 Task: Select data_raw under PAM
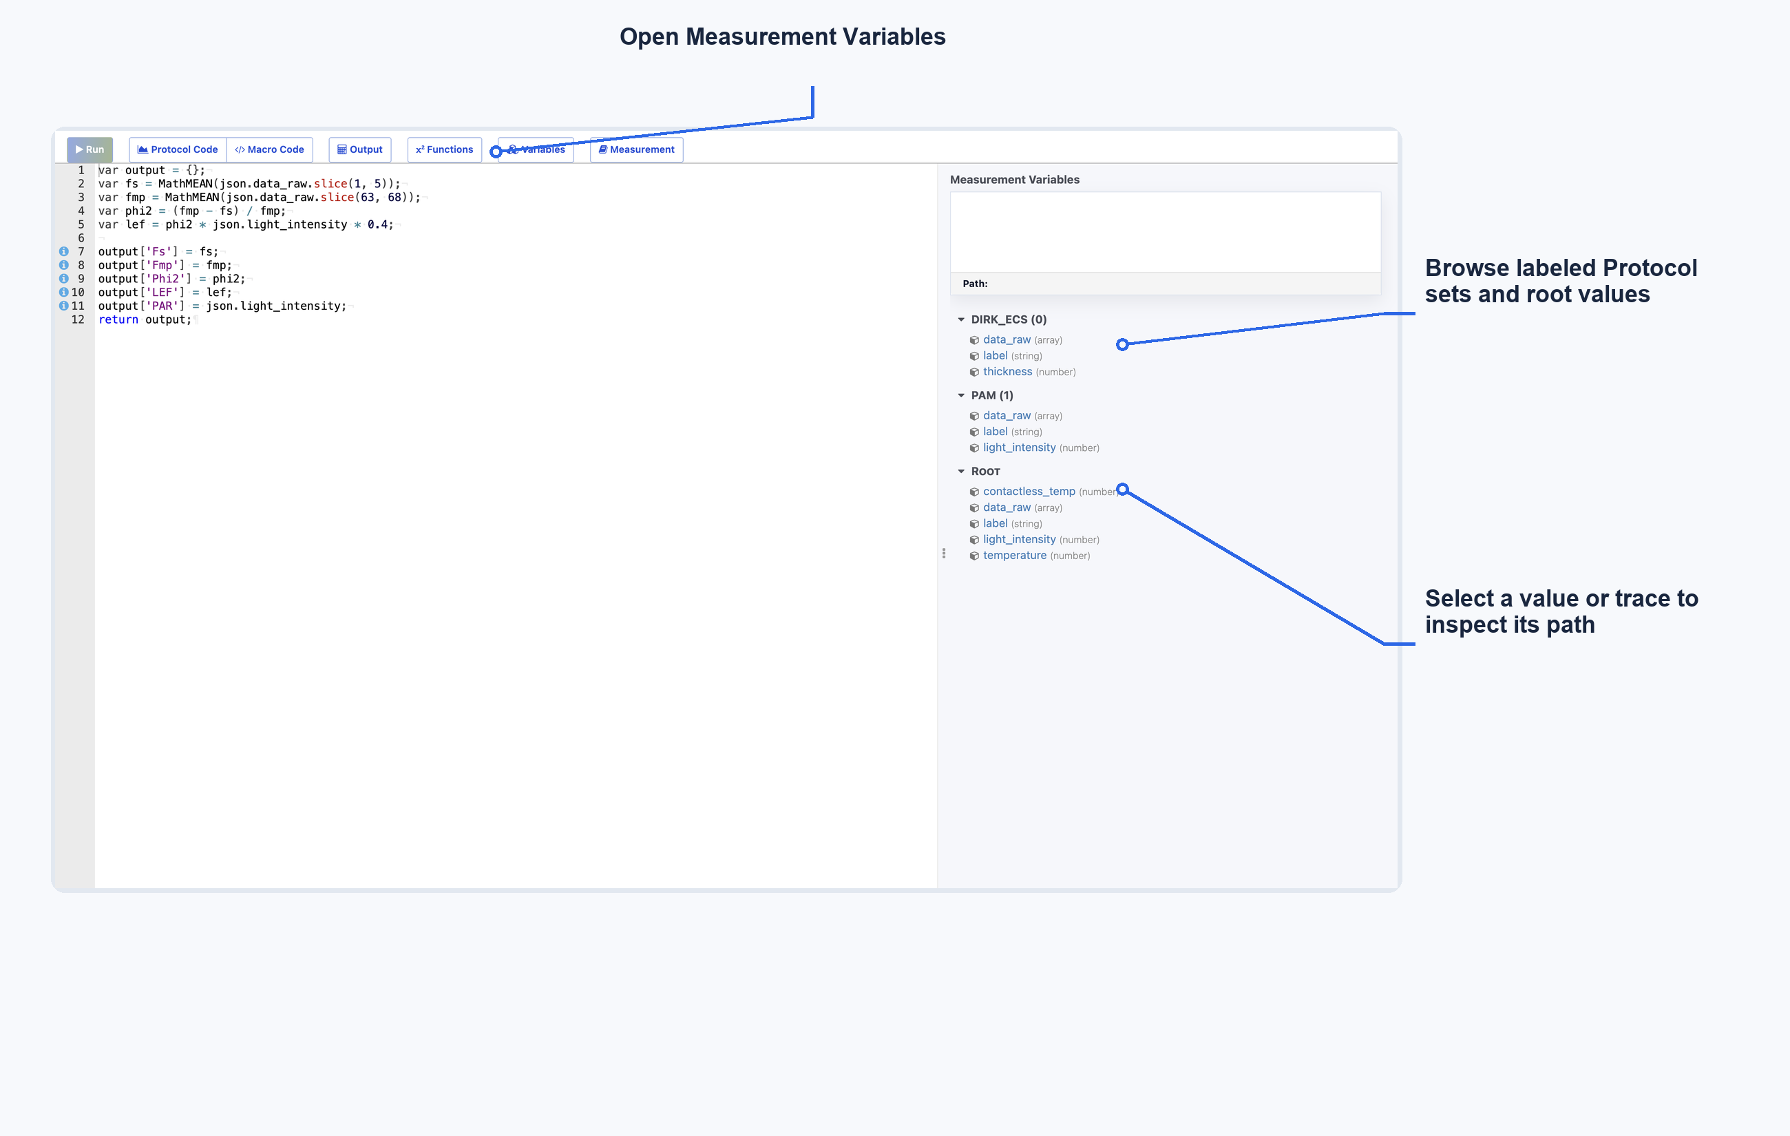1007,416
